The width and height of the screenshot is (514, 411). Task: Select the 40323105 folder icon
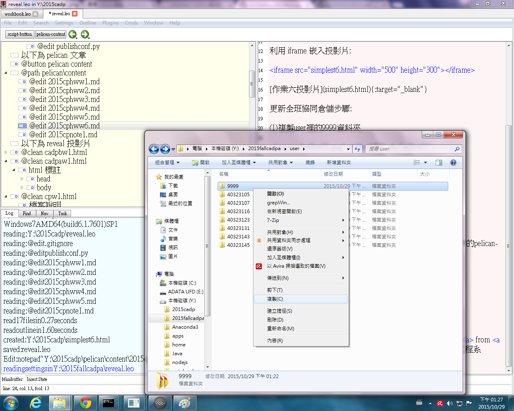222,194
